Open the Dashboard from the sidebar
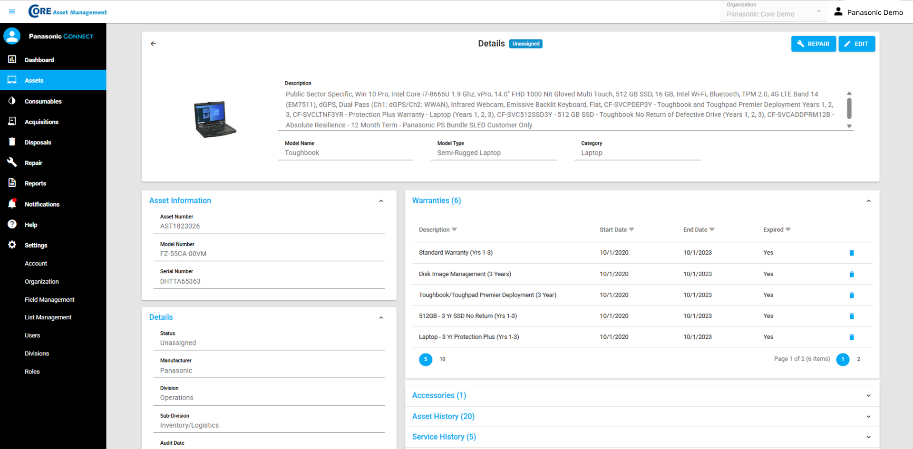The width and height of the screenshot is (913, 449). 39,60
